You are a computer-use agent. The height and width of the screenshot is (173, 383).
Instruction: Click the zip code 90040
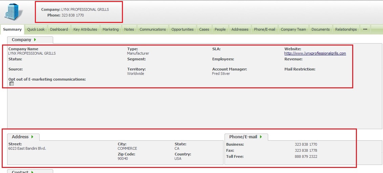pos(123,158)
